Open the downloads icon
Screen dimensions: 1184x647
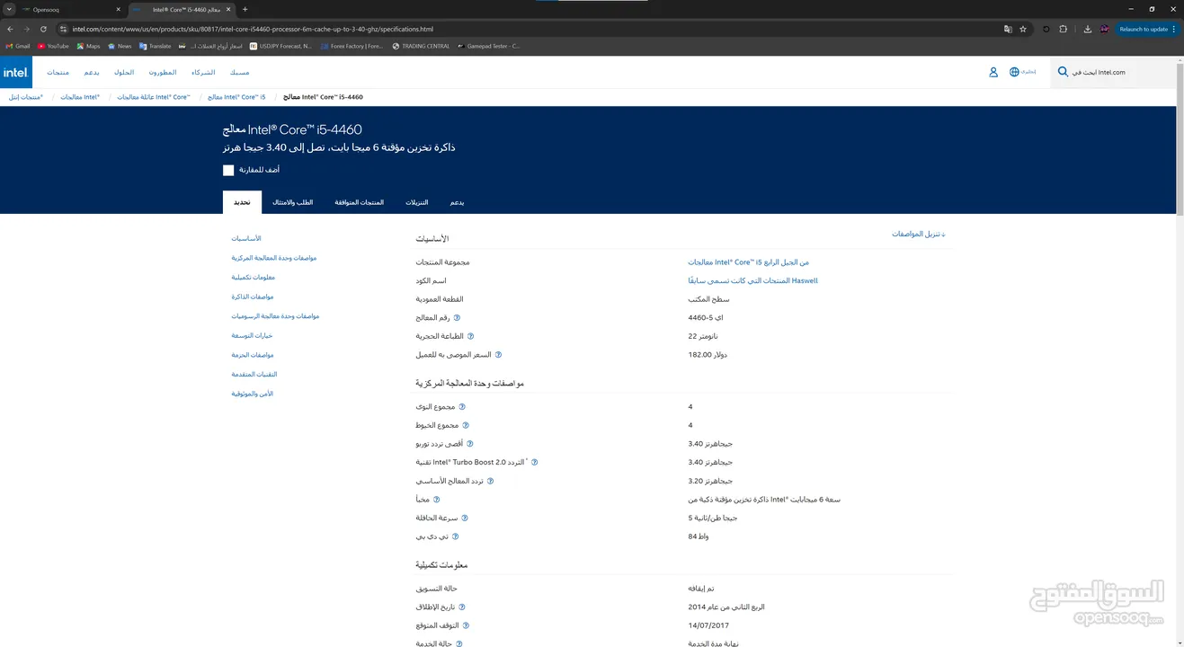click(1088, 29)
